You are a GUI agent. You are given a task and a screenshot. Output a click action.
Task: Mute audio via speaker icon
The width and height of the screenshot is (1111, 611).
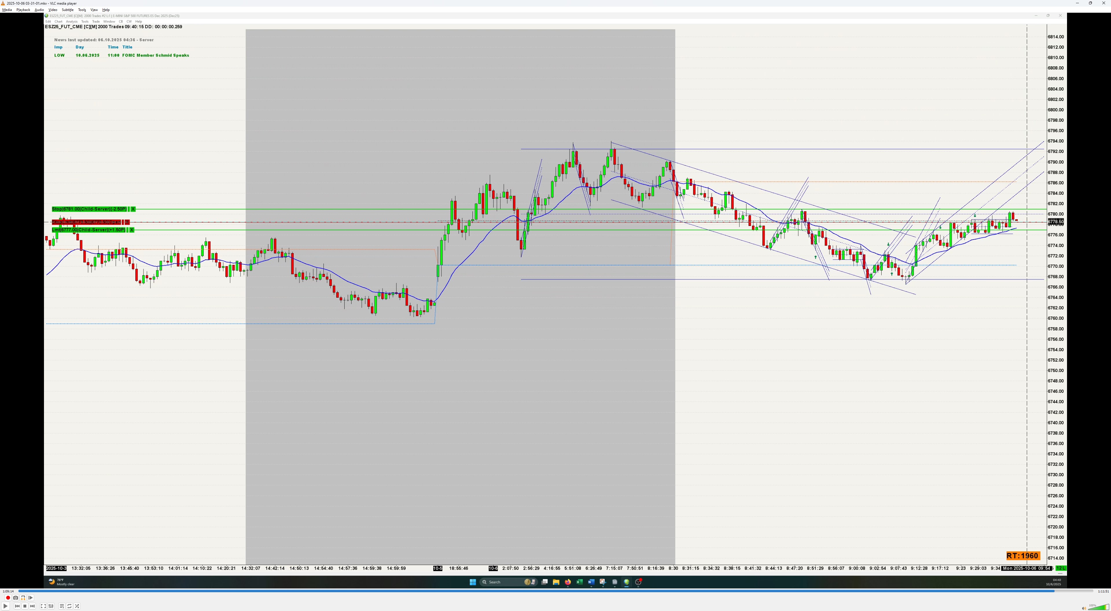1084,608
